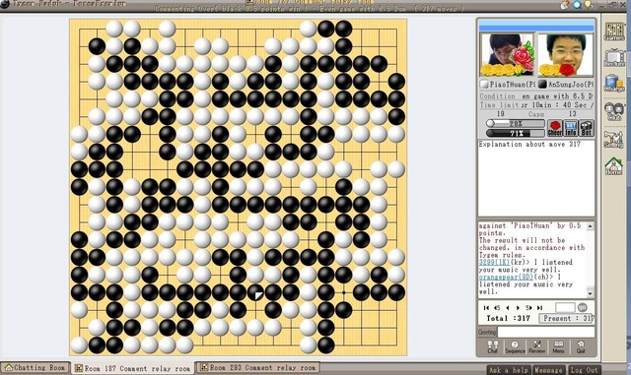Click the Ask a help button
The height and width of the screenshot is (375, 631).
click(509, 370)
